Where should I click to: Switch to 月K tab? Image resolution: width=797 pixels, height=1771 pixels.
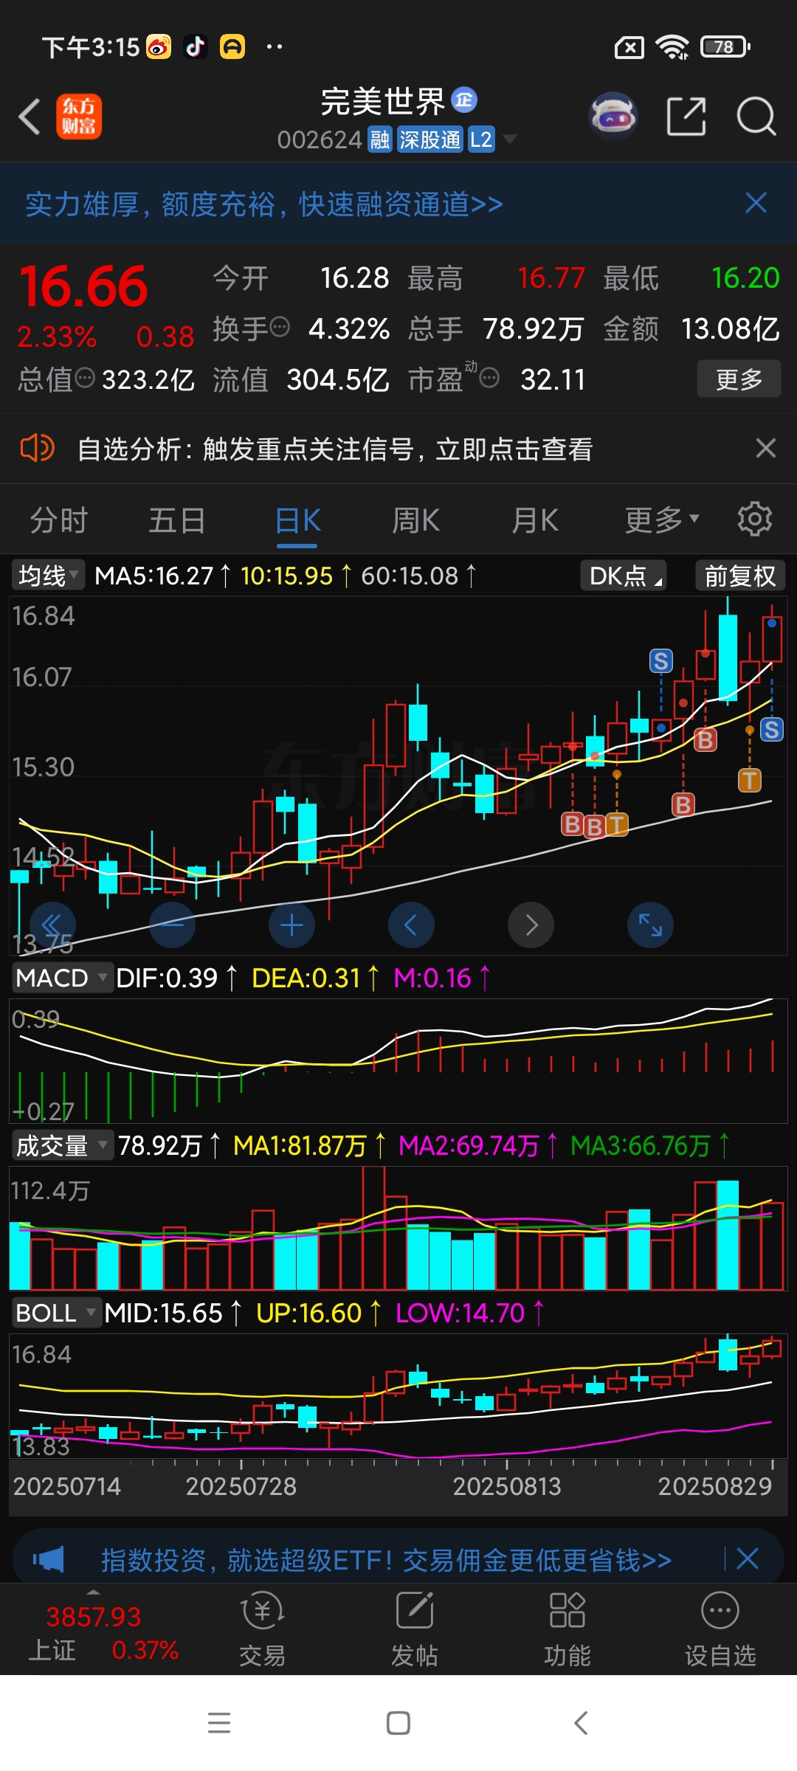tap(535, 520)
